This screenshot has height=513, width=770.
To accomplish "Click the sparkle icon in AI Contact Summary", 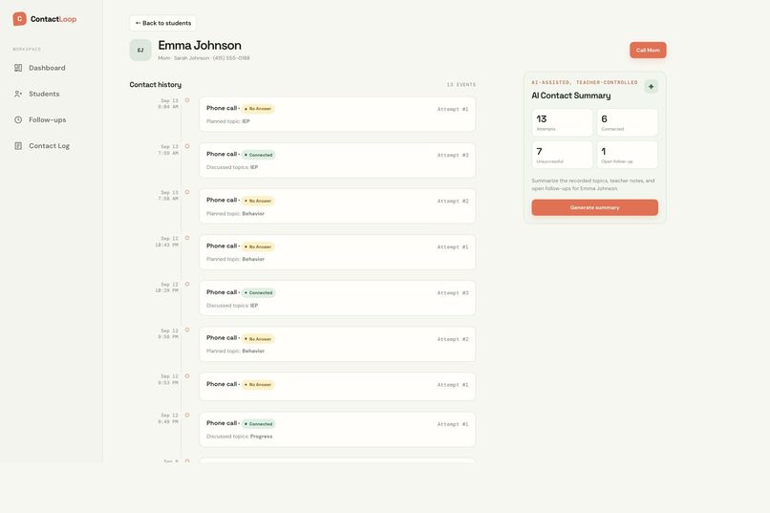I will tap(652, 86).
